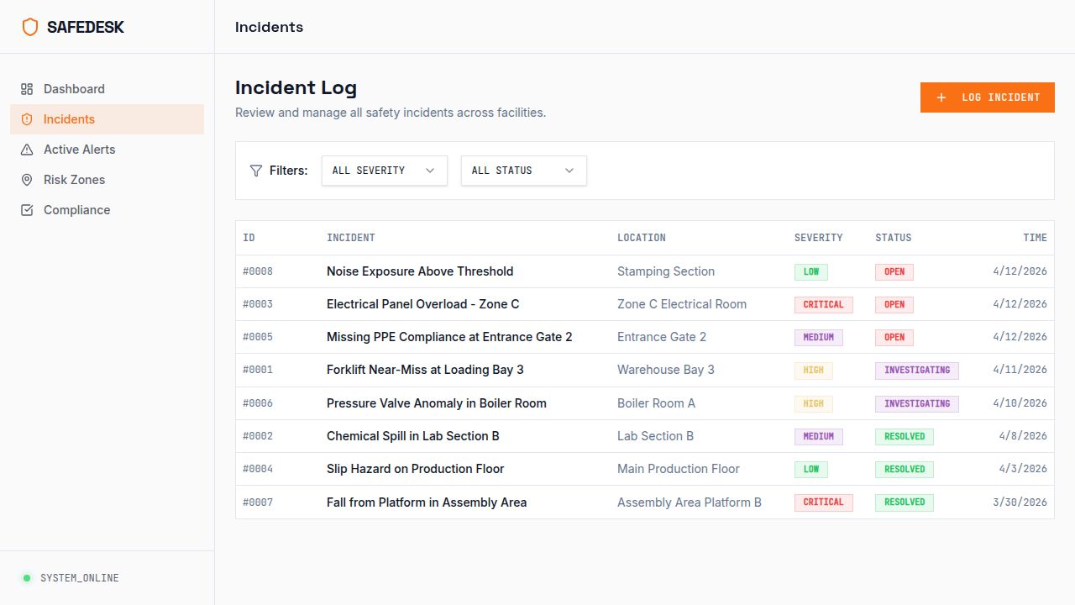Image resolution: width=1075 pixels, height=605 pixels.
Task: Navigate to Compliance in the sidebar
Action: pos(77,210)
